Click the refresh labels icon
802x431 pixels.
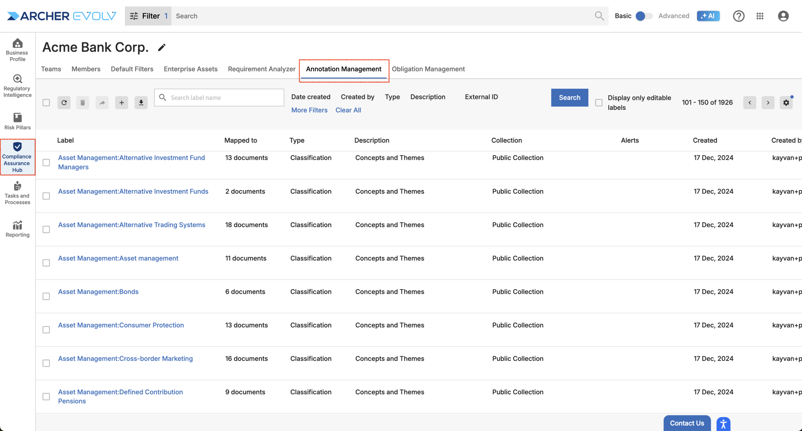[64, 102]
